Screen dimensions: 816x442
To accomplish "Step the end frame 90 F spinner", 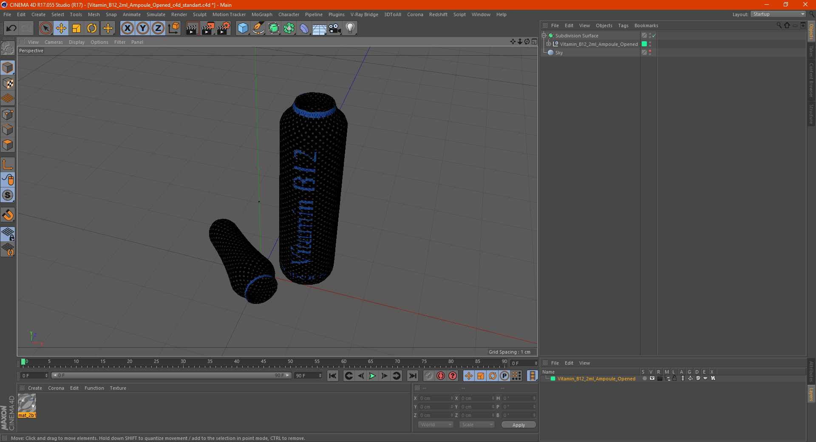I will (x=320, y=376).
